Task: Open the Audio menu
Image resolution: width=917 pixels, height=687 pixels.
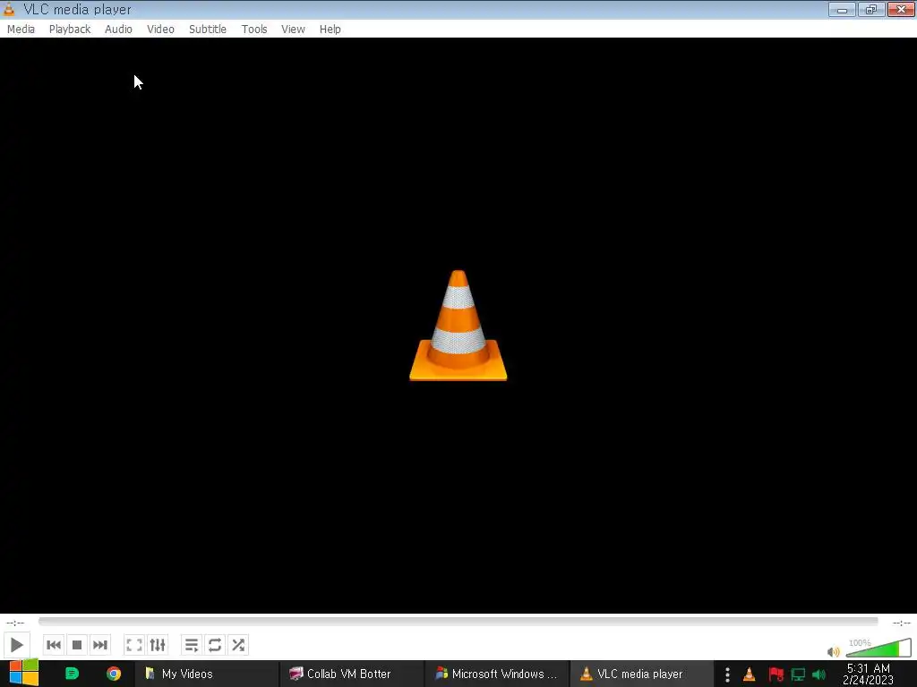Action: point(119,30)
